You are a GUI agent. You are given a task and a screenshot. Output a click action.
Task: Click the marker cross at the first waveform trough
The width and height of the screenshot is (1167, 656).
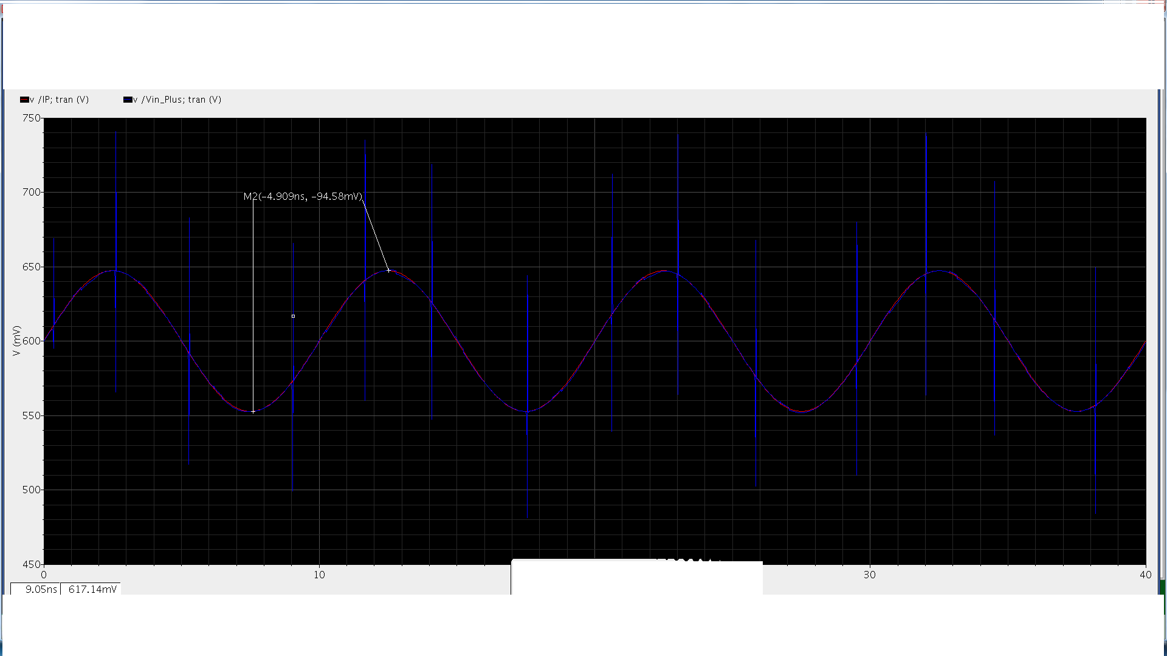pos(253,412)
